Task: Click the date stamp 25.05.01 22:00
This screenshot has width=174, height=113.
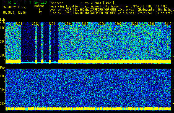Action: coord(14,13)
